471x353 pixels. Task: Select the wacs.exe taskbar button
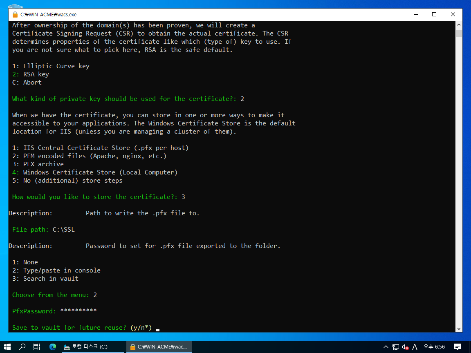pos(159,347)
